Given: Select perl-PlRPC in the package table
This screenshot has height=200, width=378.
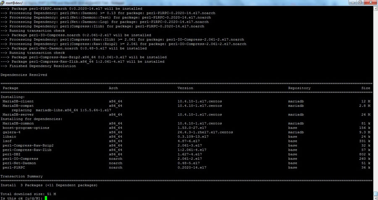Looking at the screenshot, I should pos(14,168).
